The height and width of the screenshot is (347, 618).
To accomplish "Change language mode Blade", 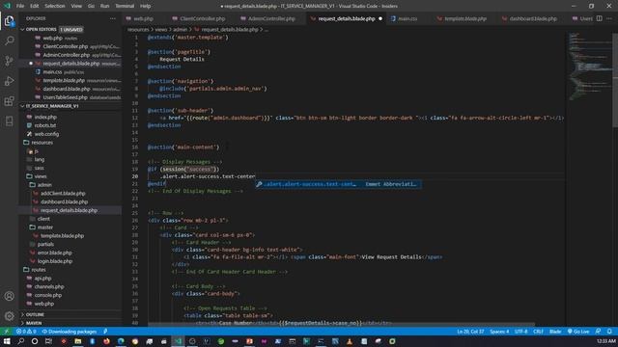I will [555, 332].
